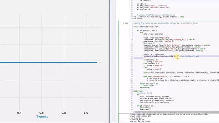Click the 'Diff Adj. in 1296 Blocks' output line
219x123 pixels.
click(140, 122)
